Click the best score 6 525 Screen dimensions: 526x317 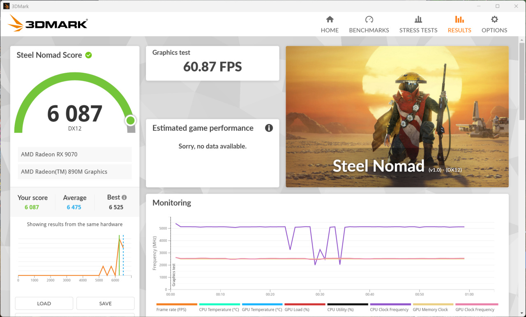116,207
